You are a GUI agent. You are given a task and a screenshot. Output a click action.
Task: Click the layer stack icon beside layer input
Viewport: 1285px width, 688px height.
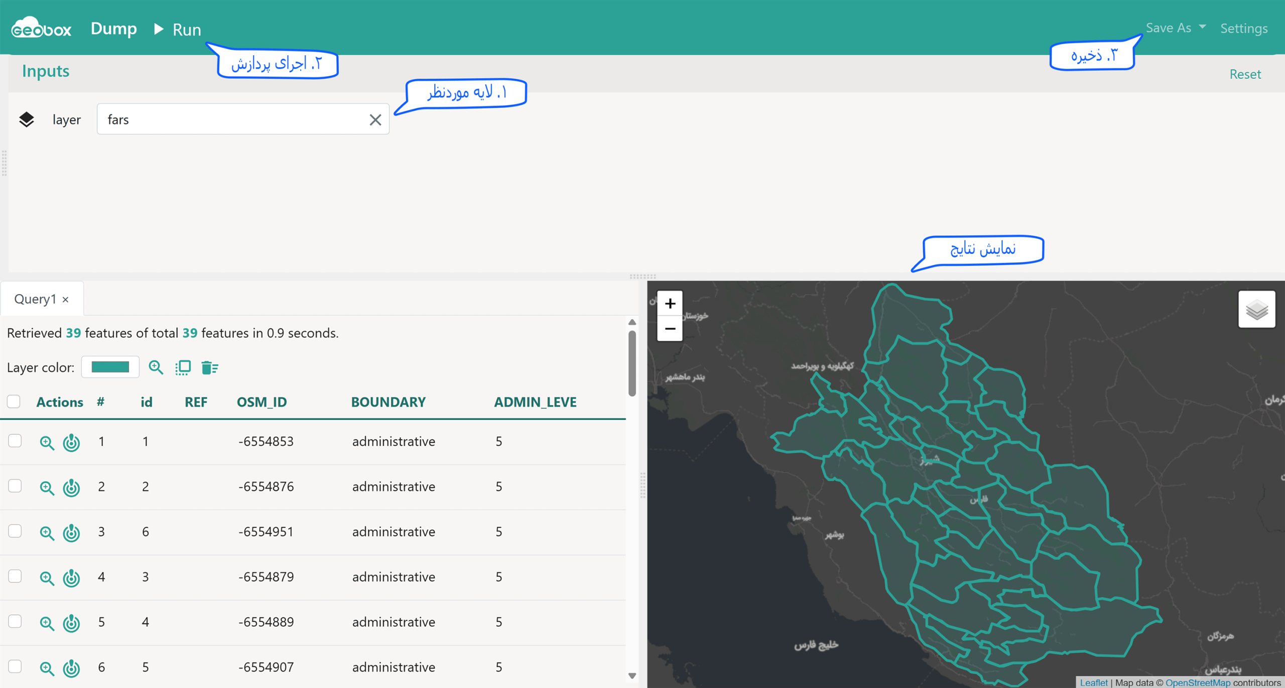(26, 119)
